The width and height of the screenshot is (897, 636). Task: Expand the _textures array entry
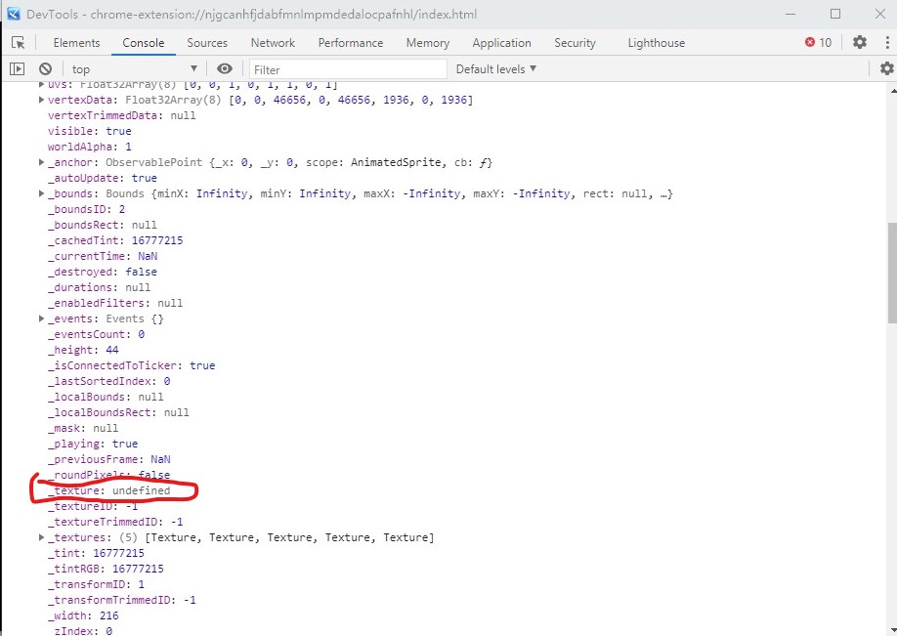click(x=41, y=537)
